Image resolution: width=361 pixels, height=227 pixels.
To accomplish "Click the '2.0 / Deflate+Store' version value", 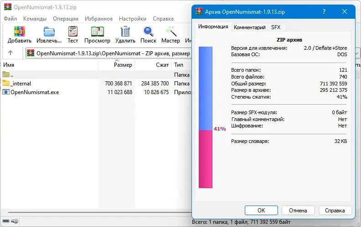I will [325, 48].
